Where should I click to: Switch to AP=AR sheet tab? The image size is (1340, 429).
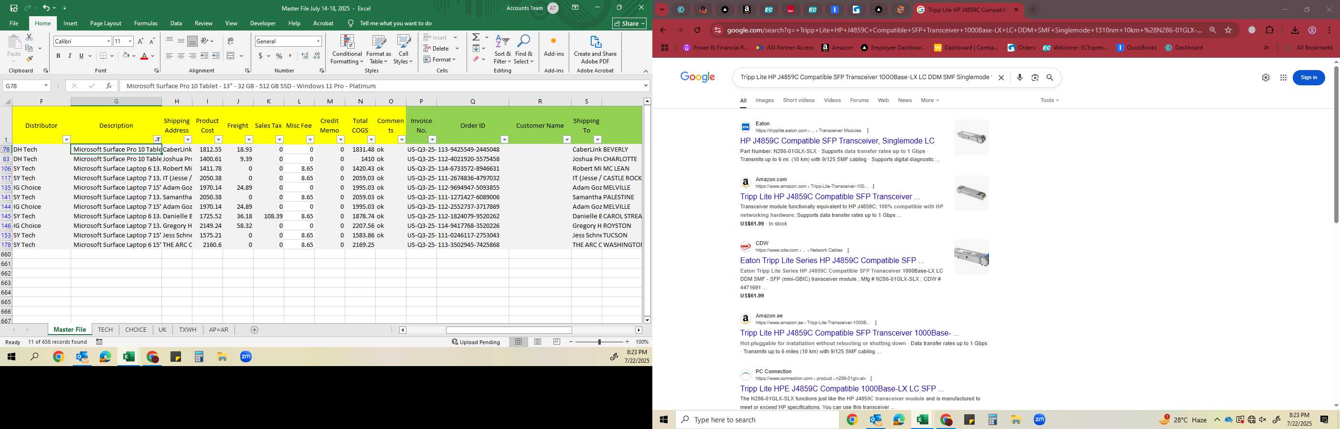click(x=219, y=330)
